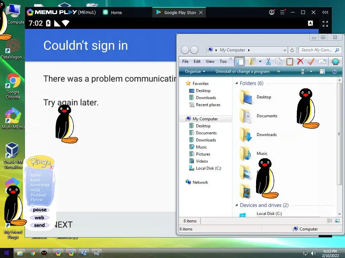
Task: Toggle the navigation pane toolbar button
Action: 240,62
